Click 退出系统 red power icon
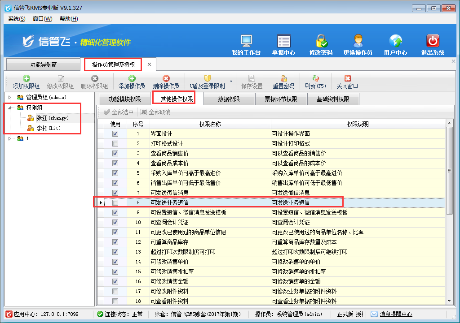The height and width of the screenshot is (323, 460). coord(433,41)
